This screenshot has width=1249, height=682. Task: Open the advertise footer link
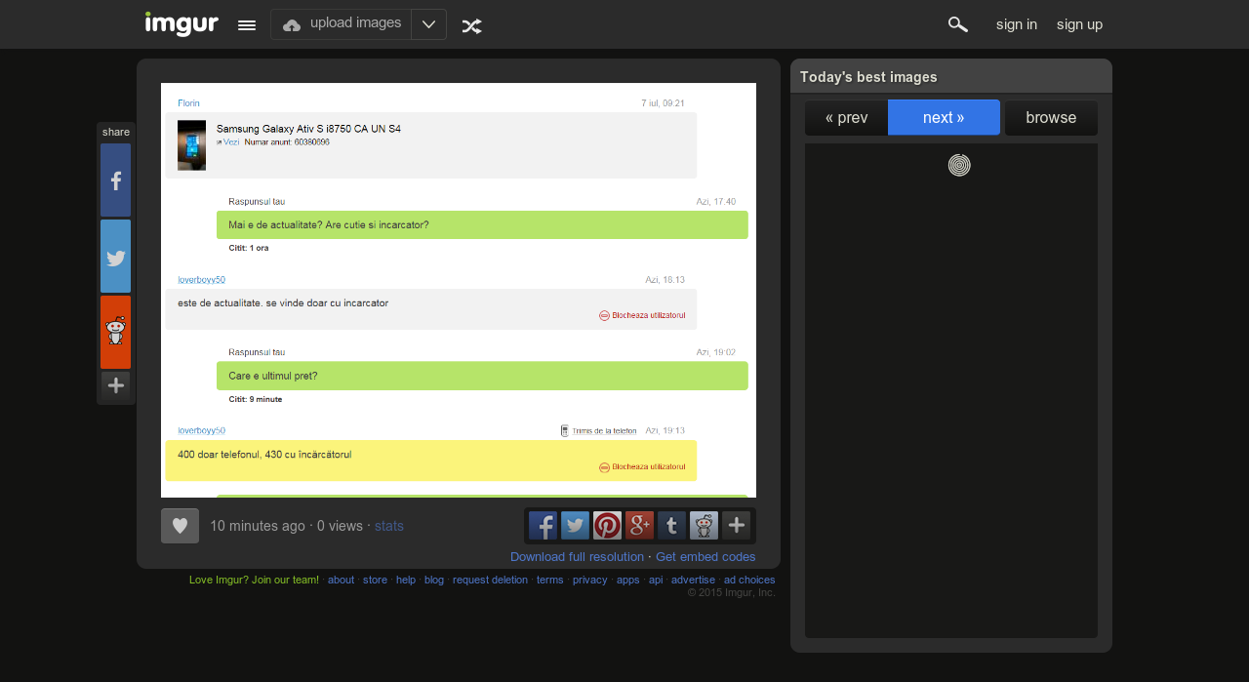pyautogui.click(x=693, y=580)
